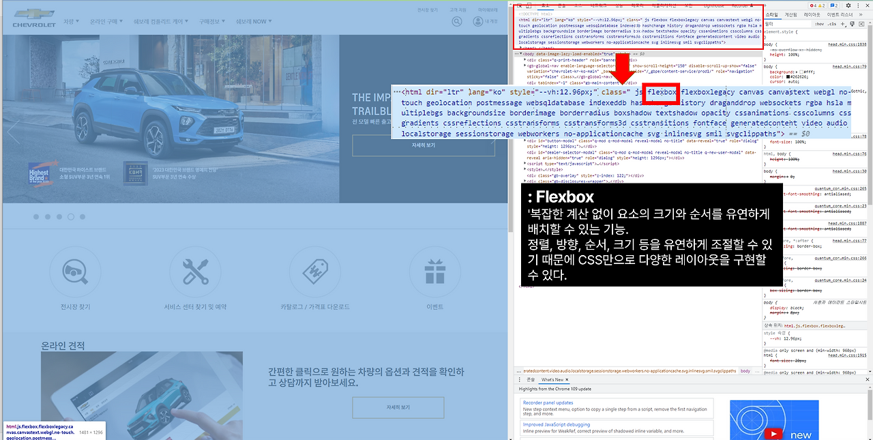Open the 고객 지원 top link
The width and height of the screenshot is (873, 440).
pos(458,10)
